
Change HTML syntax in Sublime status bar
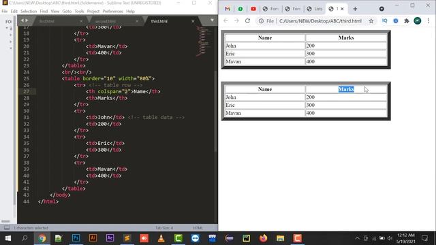pyautogui.click(x=198, y=228)
